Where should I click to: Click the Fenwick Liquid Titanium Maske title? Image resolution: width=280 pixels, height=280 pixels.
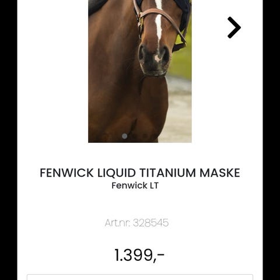(x=140, y=173)
